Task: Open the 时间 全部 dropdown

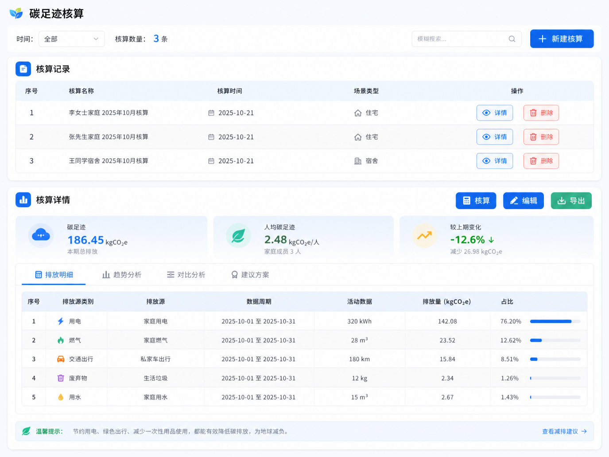Action: (72, 39)
